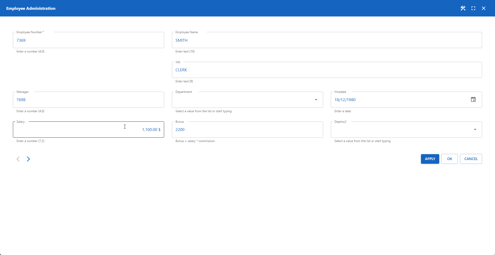Navigate to the next employee record

[28, 159]
